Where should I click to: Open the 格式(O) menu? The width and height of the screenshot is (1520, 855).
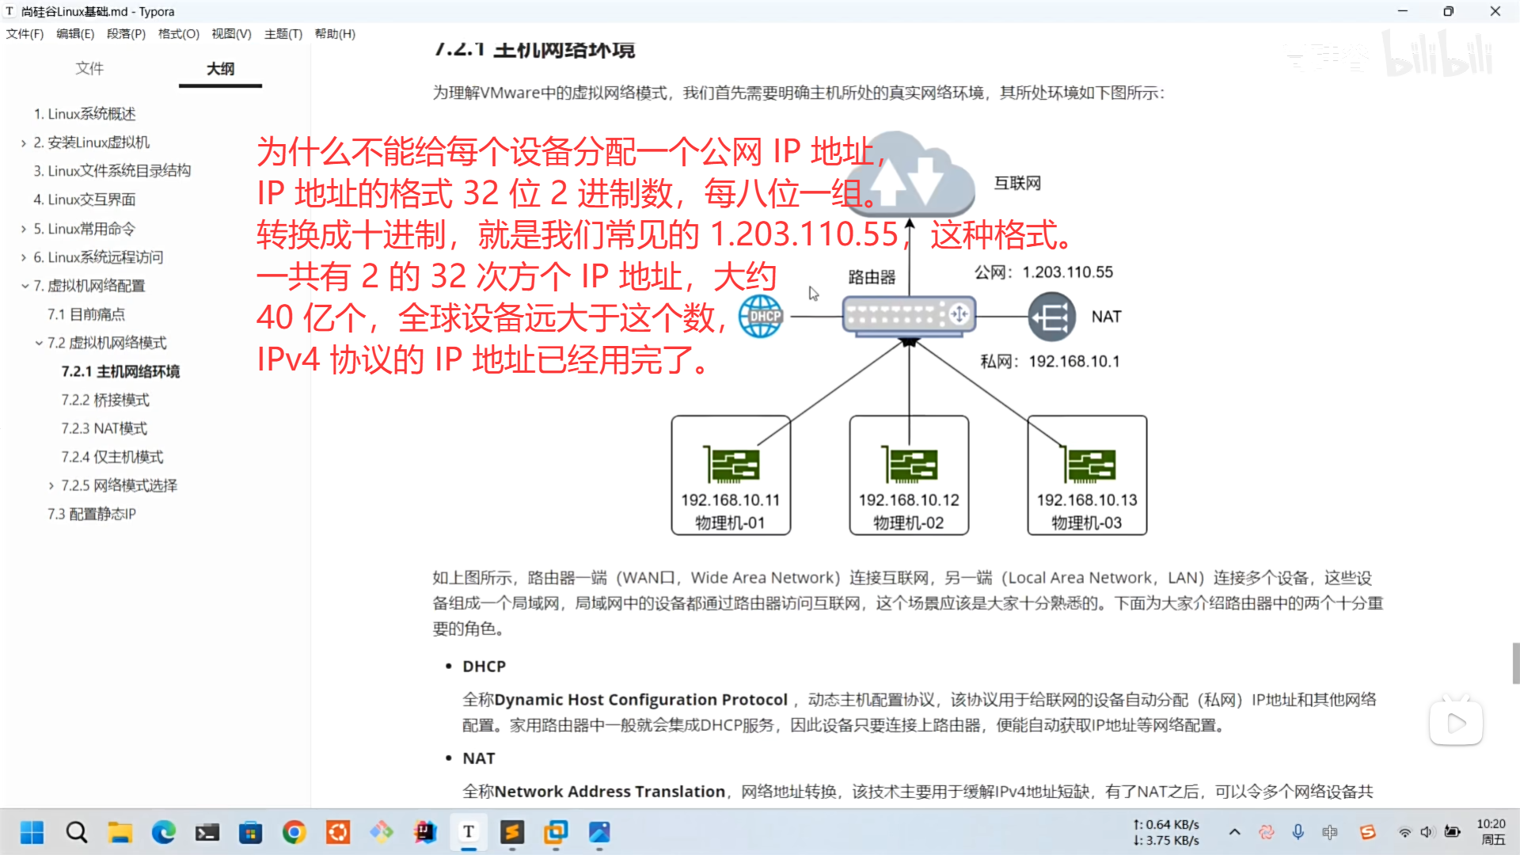(x=178, y=34)
